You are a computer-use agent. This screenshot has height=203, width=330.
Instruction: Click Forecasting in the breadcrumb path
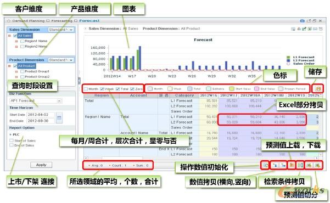(61, 21)
